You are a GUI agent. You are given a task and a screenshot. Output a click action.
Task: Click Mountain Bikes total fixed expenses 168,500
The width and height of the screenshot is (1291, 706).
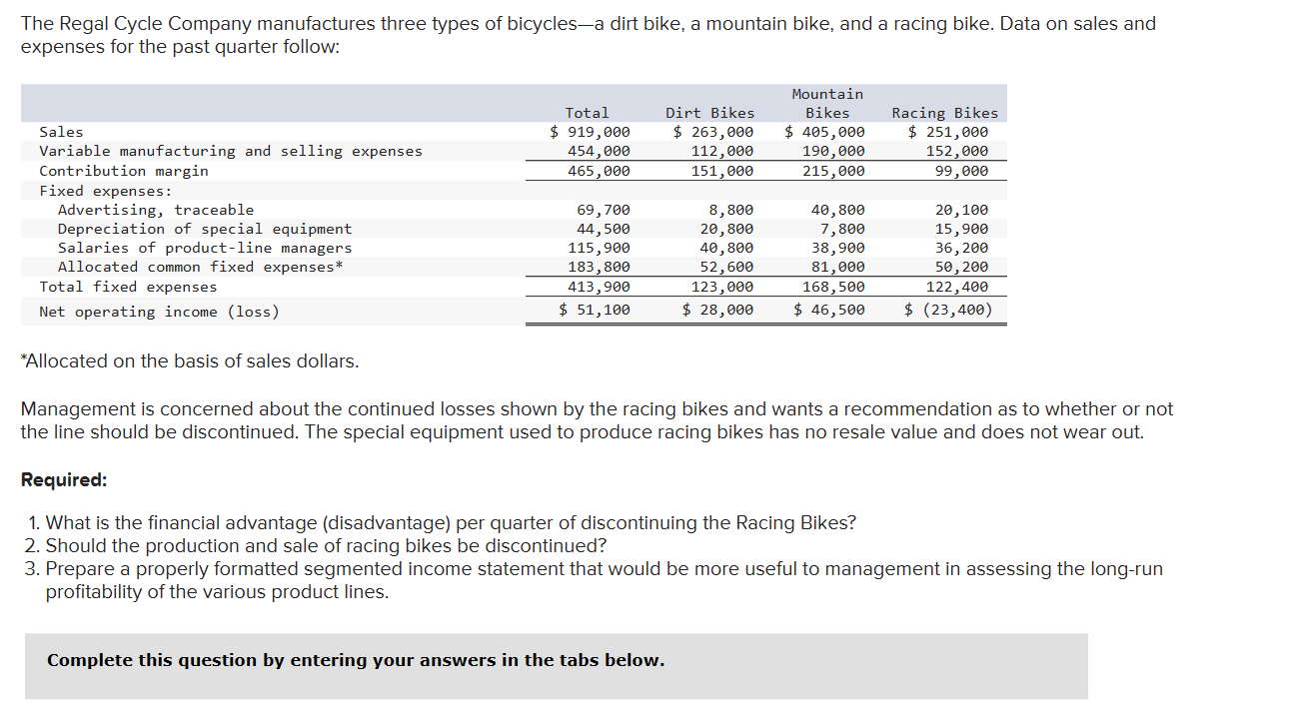point(834,287)
